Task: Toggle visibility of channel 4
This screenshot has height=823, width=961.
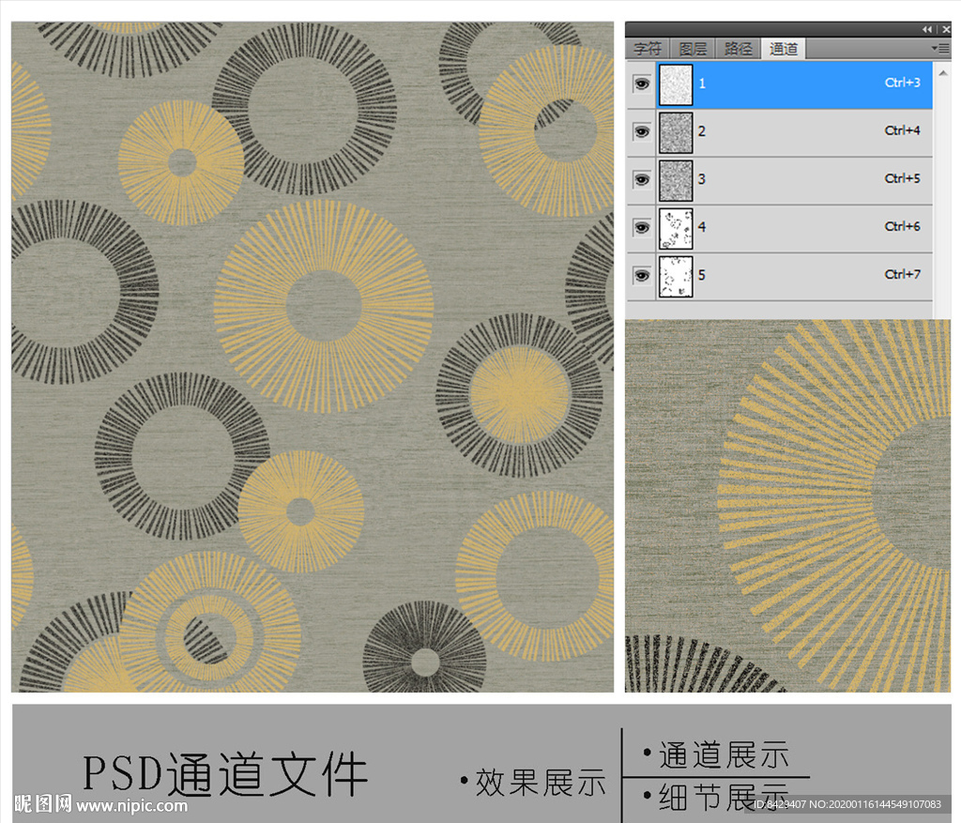Action: (x=642, y=227)
